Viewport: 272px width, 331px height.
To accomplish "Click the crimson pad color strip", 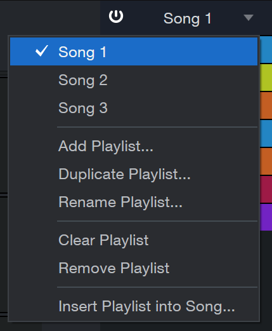I will 266,189.
